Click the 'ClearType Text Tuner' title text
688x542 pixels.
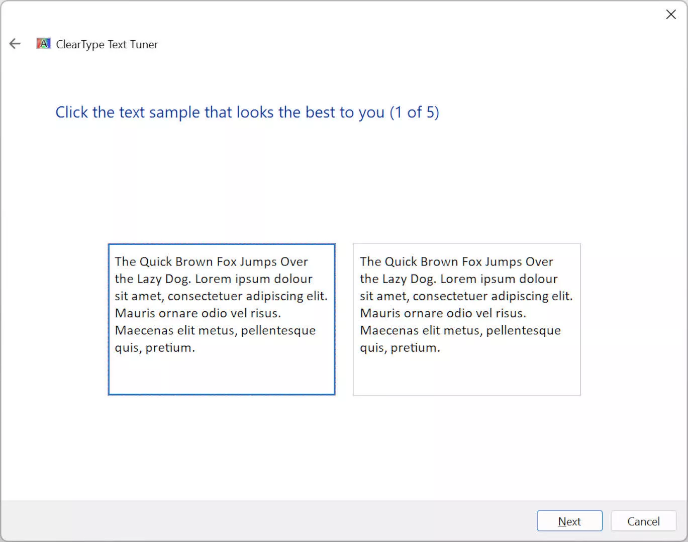(107, 44)
